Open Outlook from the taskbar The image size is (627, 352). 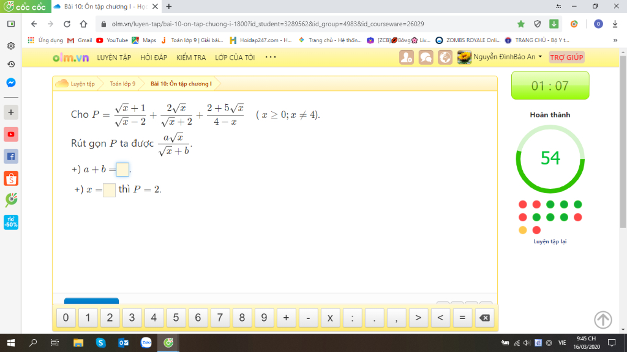(123, 342)
